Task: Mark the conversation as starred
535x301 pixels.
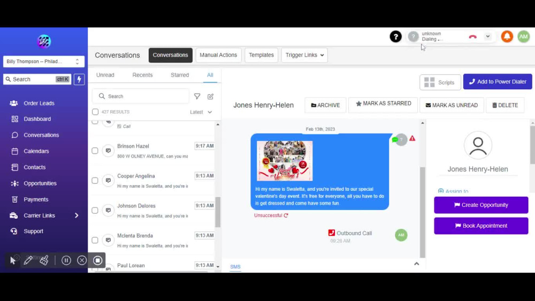Action: coord(383,104)
